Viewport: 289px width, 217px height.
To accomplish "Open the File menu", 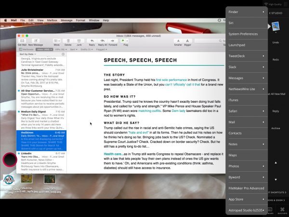I will pyautogui.click(x=23, y=20).
